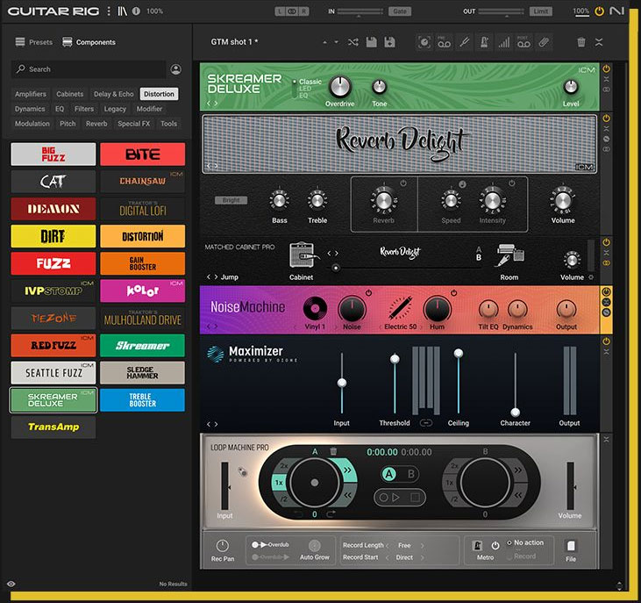Click the trash icon to clear rack
This screenshot has width=641, height=603.
point(580,42)
